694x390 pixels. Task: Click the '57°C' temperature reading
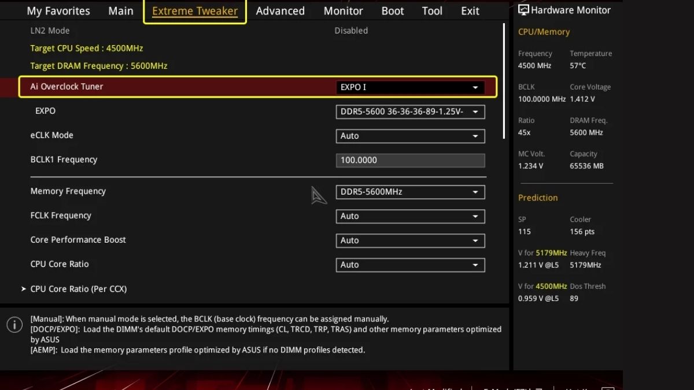[578, 66]
